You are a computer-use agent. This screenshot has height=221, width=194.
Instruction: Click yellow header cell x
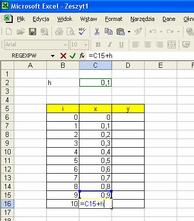[95, 108]
